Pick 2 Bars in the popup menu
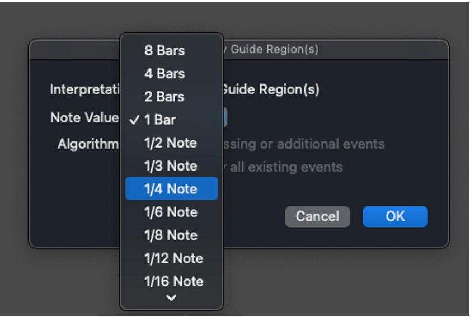 tap(171, 97)
